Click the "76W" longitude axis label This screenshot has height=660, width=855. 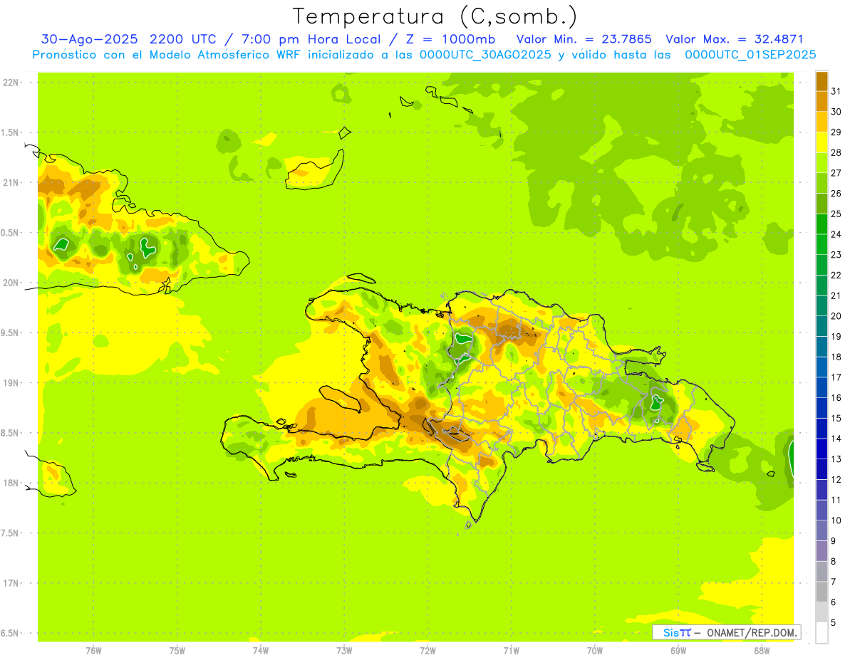pyautogui.click(x=93, y=650)
